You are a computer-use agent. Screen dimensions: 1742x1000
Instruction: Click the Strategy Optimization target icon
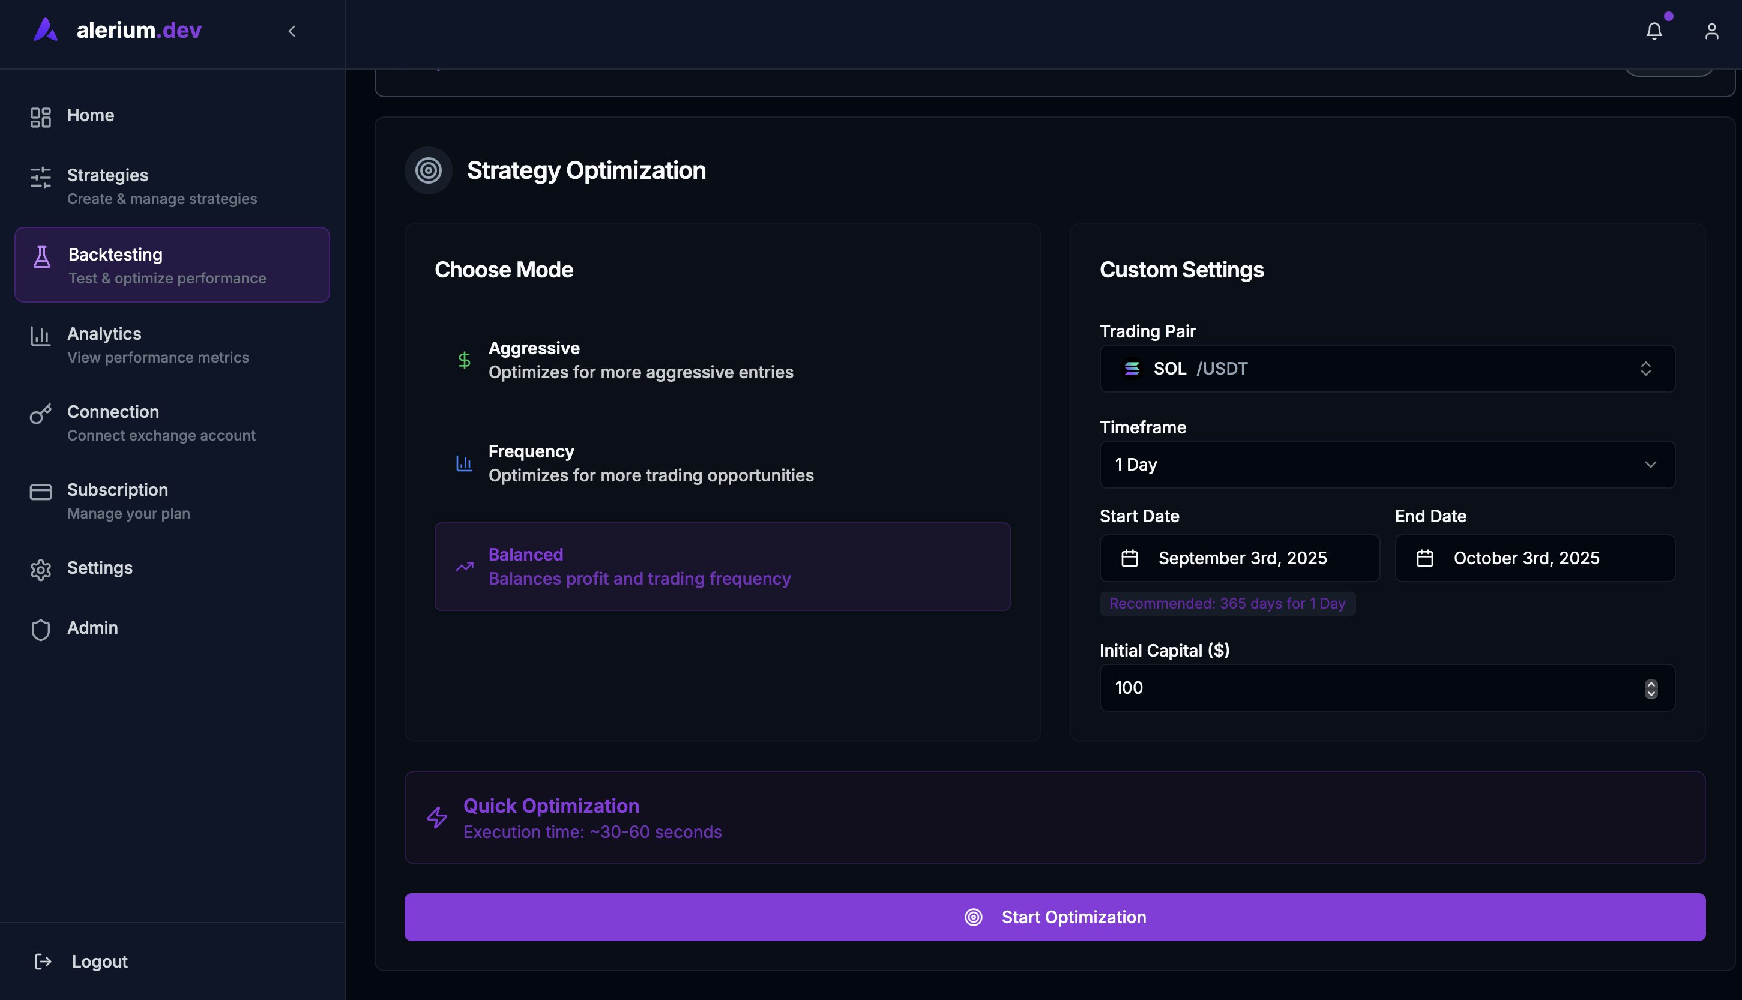428,170
